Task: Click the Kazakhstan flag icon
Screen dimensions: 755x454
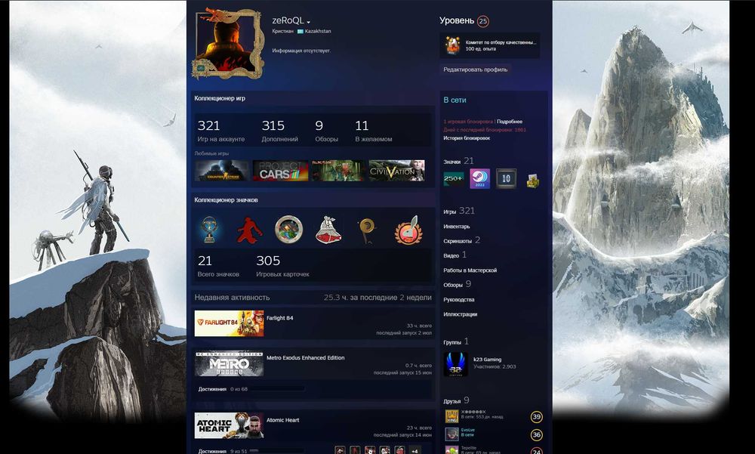Action: click(300, 31)
